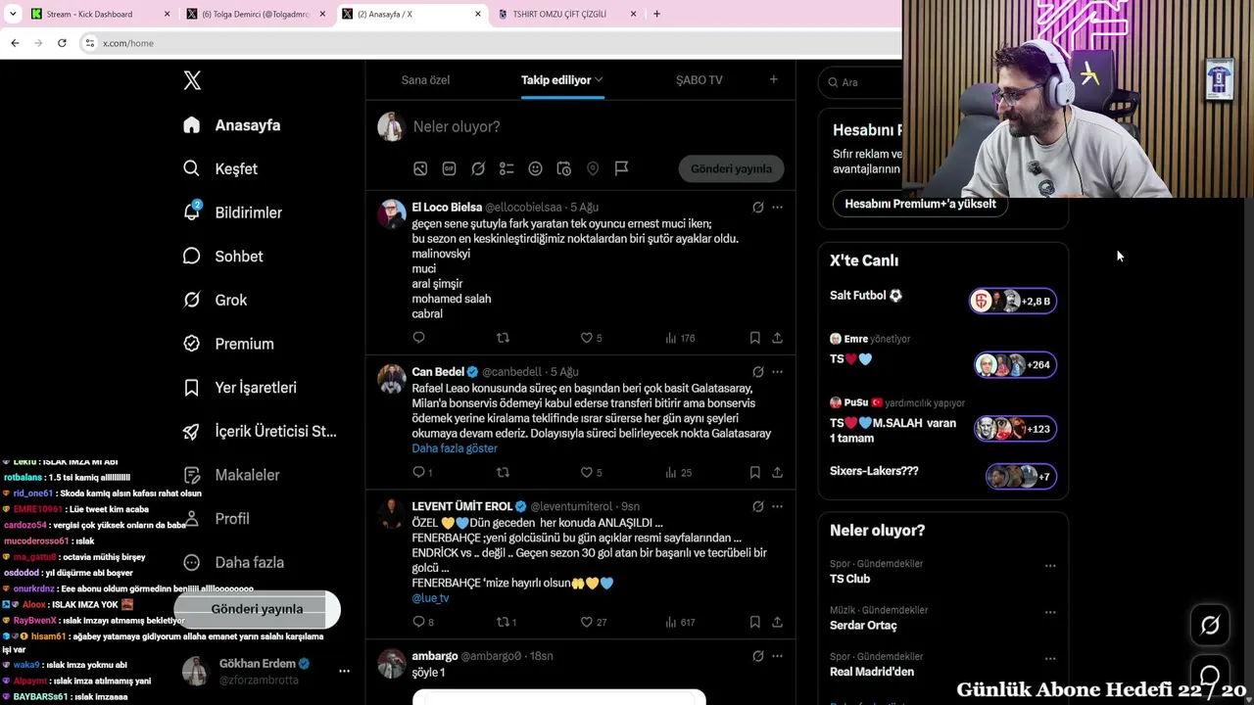Open browser tab search dropdown

pyautogui.click(x=13, y=14)
